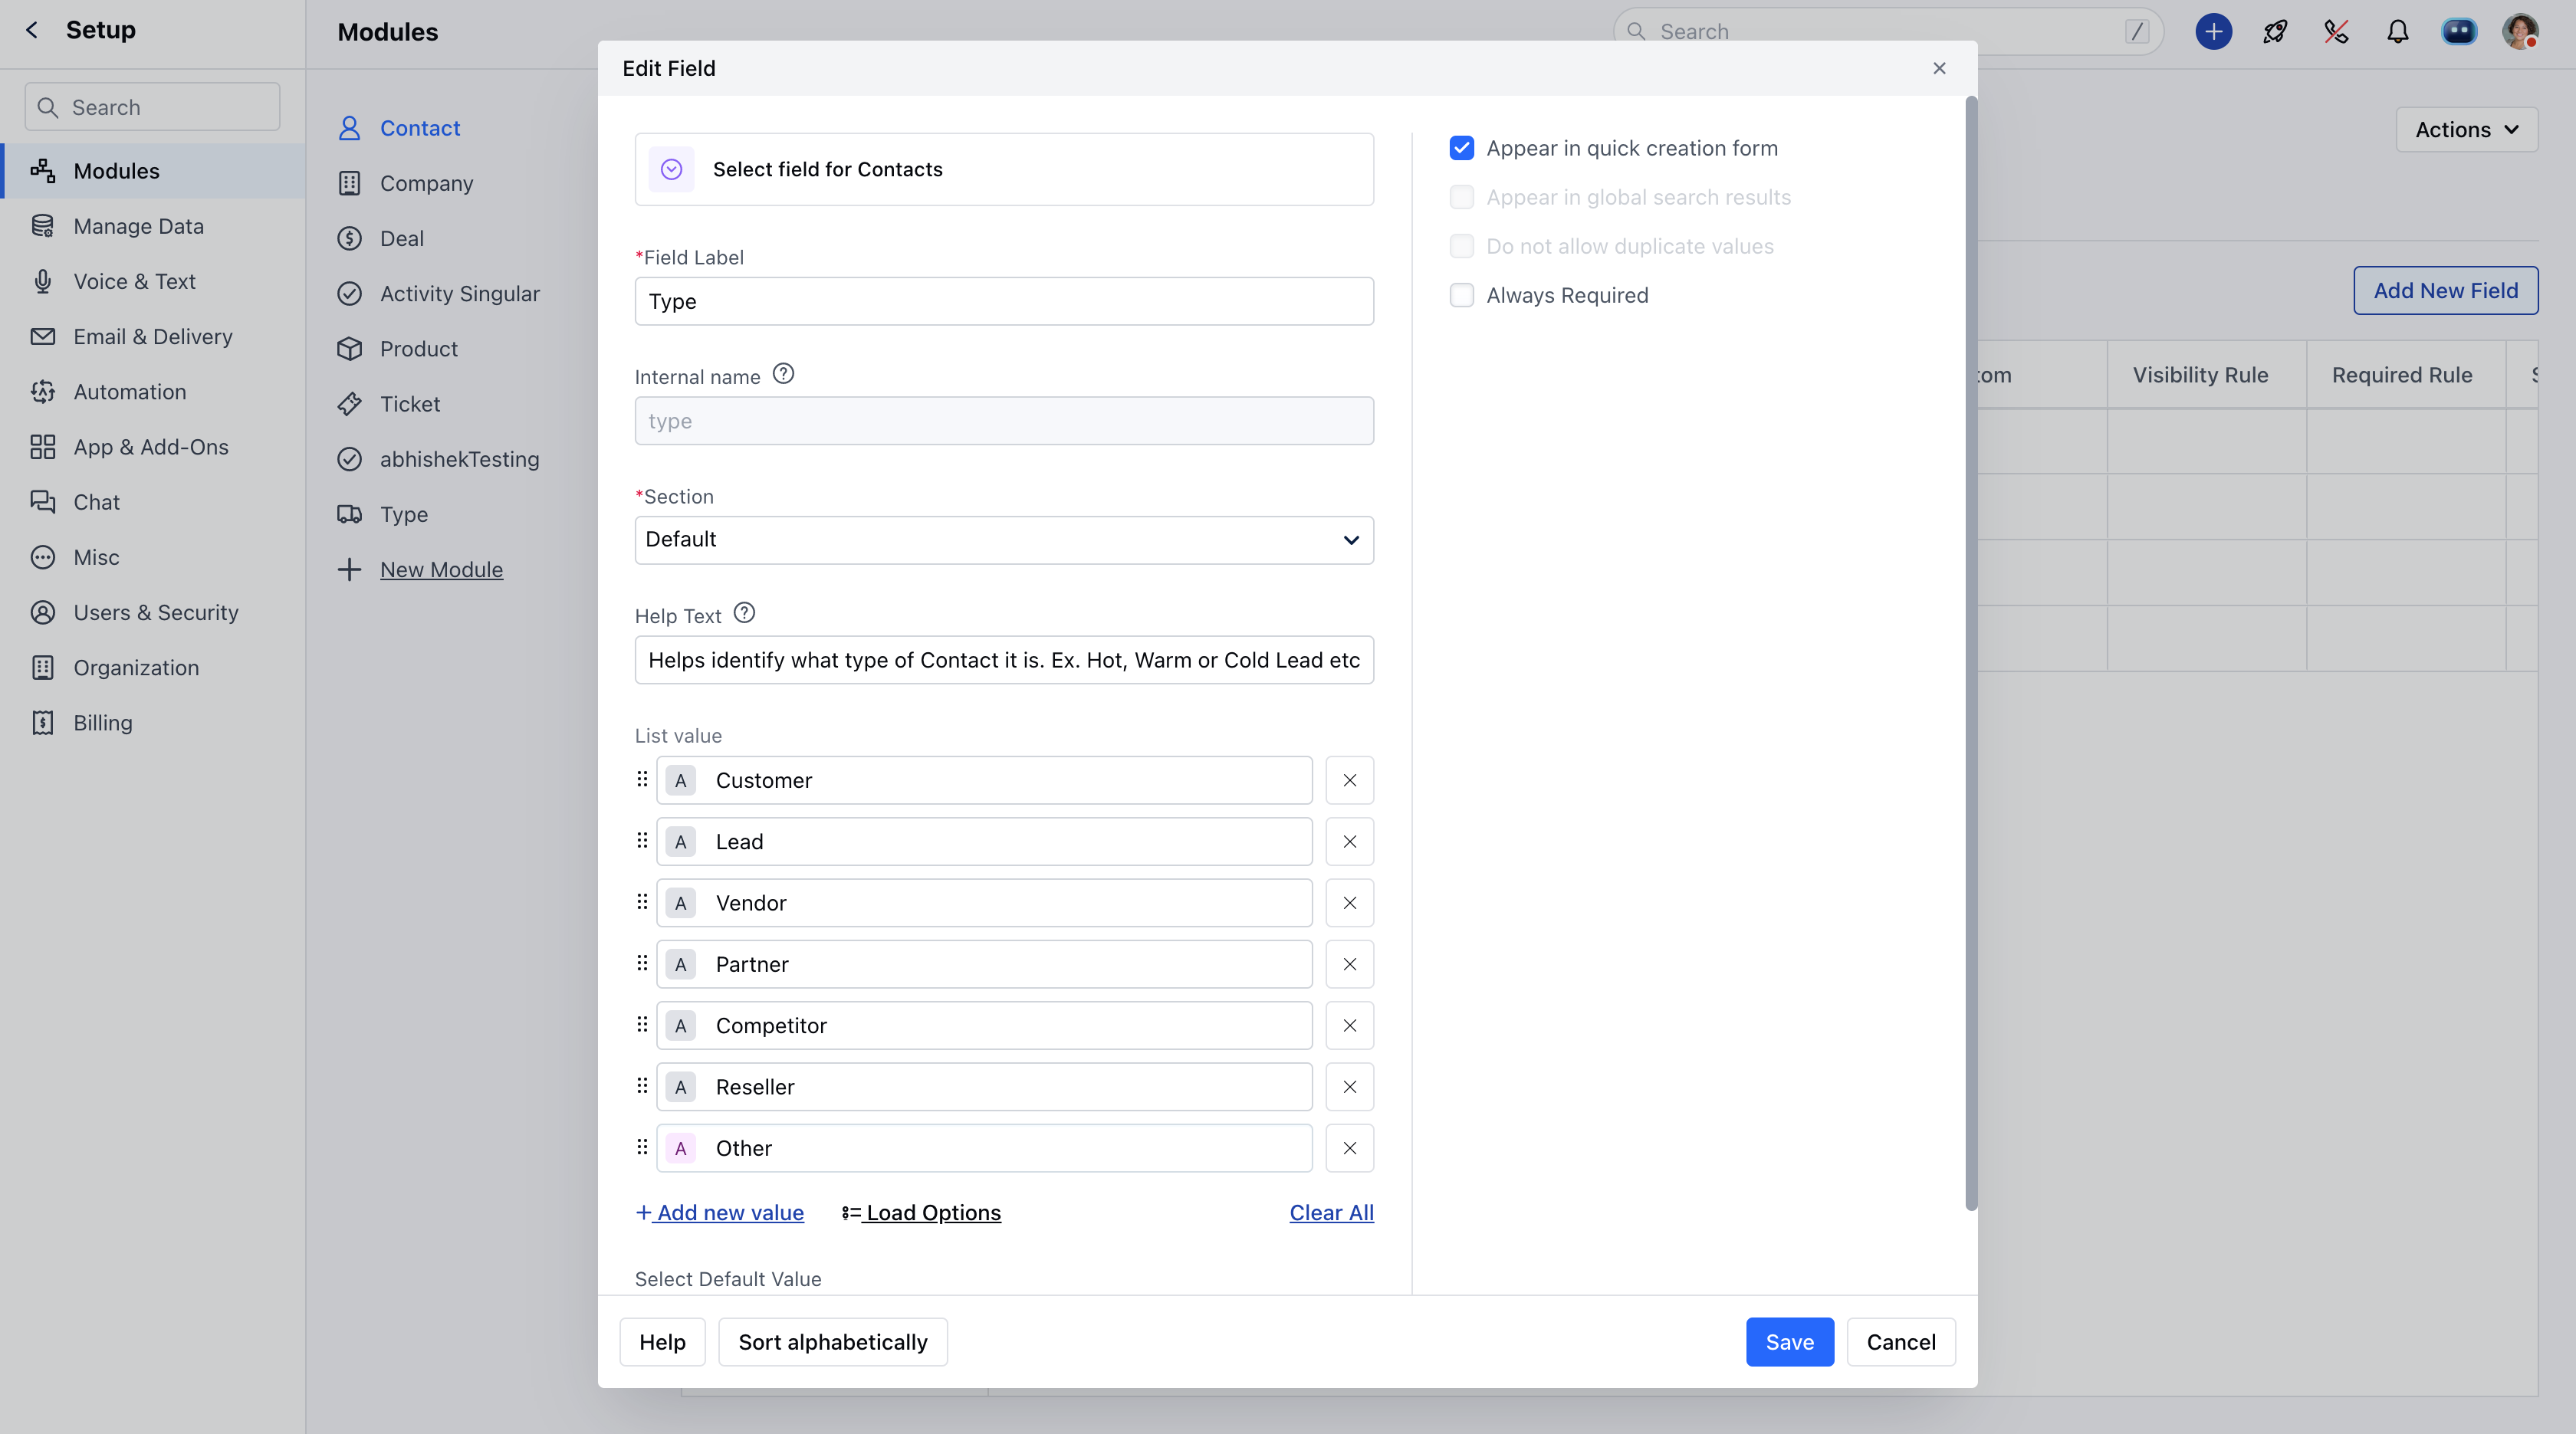Open the rocket icon in top bar
2576x1434 pixels.
[x=2275, y=32]
